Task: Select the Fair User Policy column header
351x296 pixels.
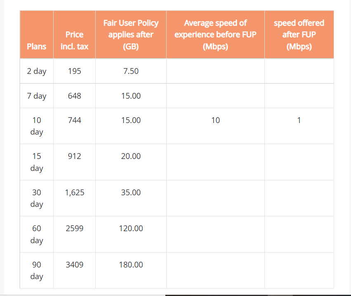Action: (131, 35)
